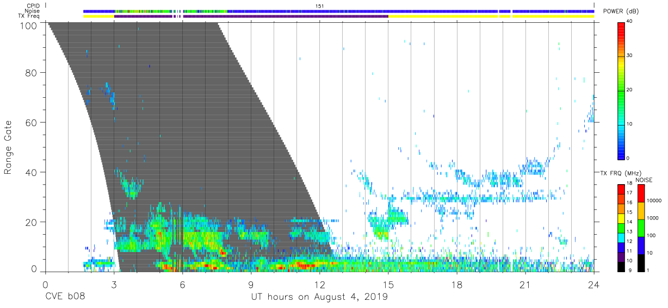Screen dimensions: 668x308
Task: Click the y-axis tick label 100
Action: [28, 26]
